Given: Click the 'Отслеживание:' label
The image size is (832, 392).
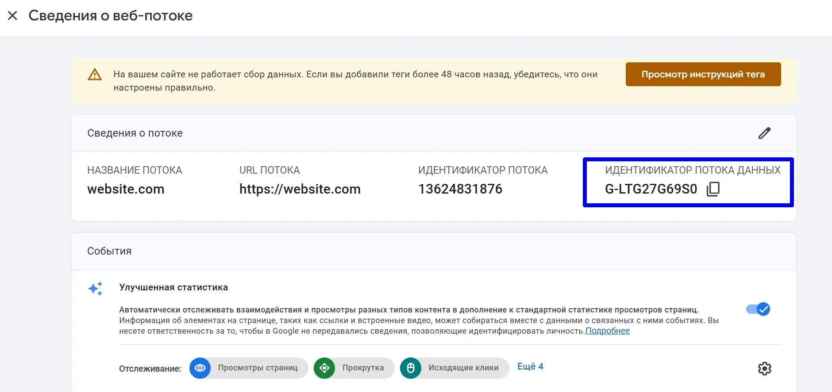Looking at the screenshot, I should [150, 369].
